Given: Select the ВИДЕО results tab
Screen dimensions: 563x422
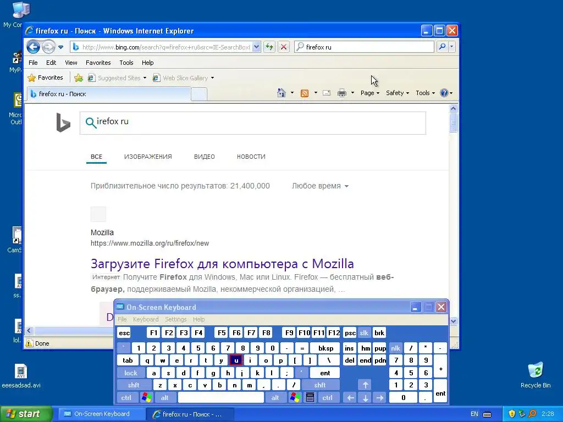Looking at the screenshot, I should point(205,157).
